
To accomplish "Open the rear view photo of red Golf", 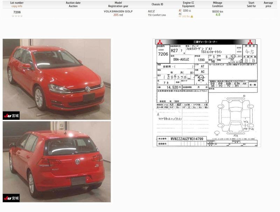I will 57,162.
